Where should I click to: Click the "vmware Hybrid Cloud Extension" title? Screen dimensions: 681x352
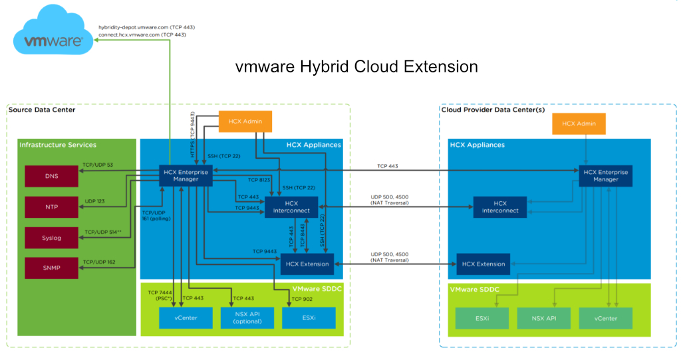click(356, 67)
